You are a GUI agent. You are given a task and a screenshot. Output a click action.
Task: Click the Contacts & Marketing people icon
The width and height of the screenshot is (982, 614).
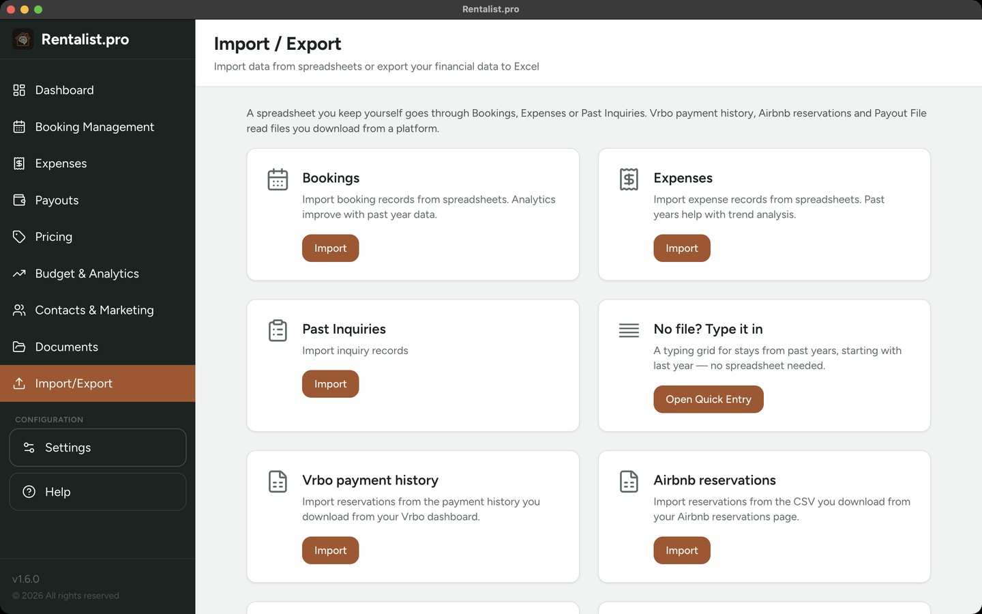point(19,310)
